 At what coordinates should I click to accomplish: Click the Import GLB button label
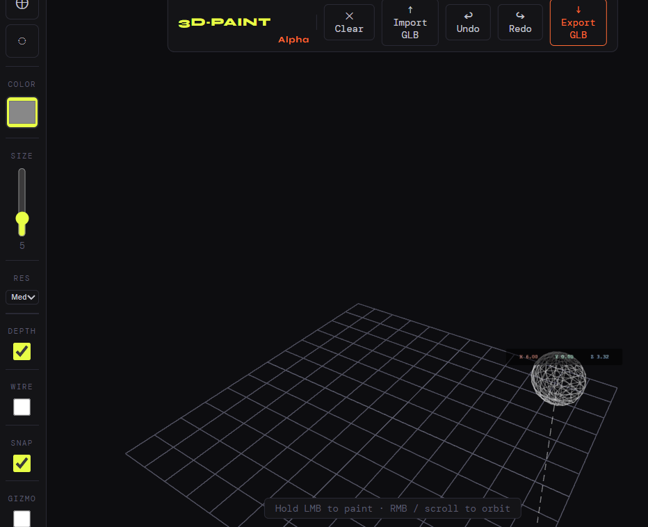410,29
